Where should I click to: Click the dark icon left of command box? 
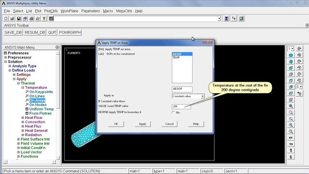[x=51, y=18]
